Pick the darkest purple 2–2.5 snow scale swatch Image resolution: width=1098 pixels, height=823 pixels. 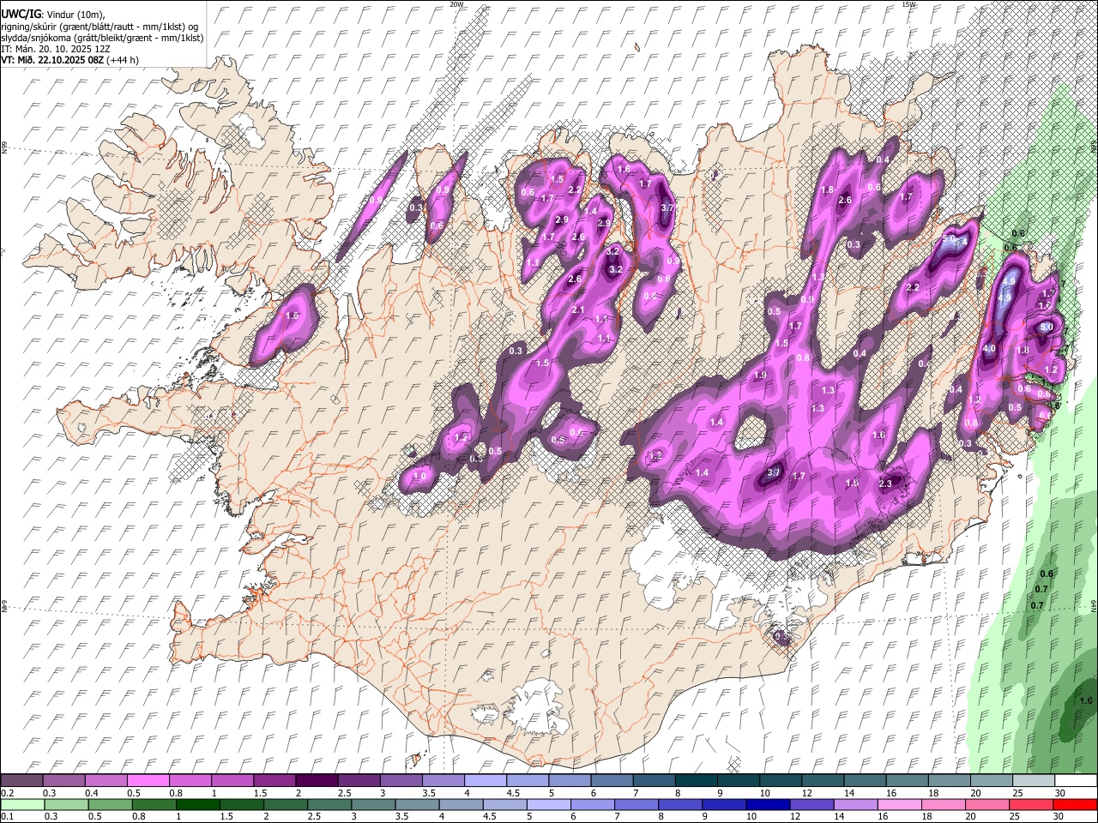click(x=317, y=781)
